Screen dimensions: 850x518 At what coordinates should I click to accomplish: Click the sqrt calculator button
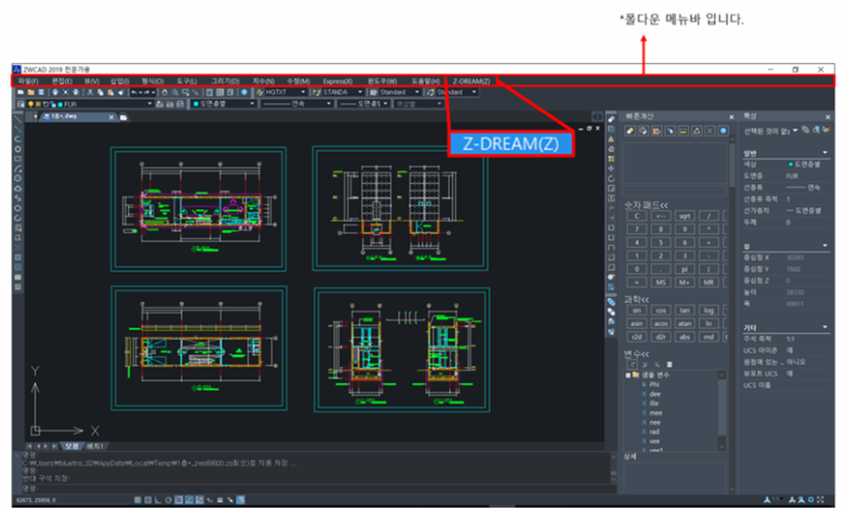(685, 216)
